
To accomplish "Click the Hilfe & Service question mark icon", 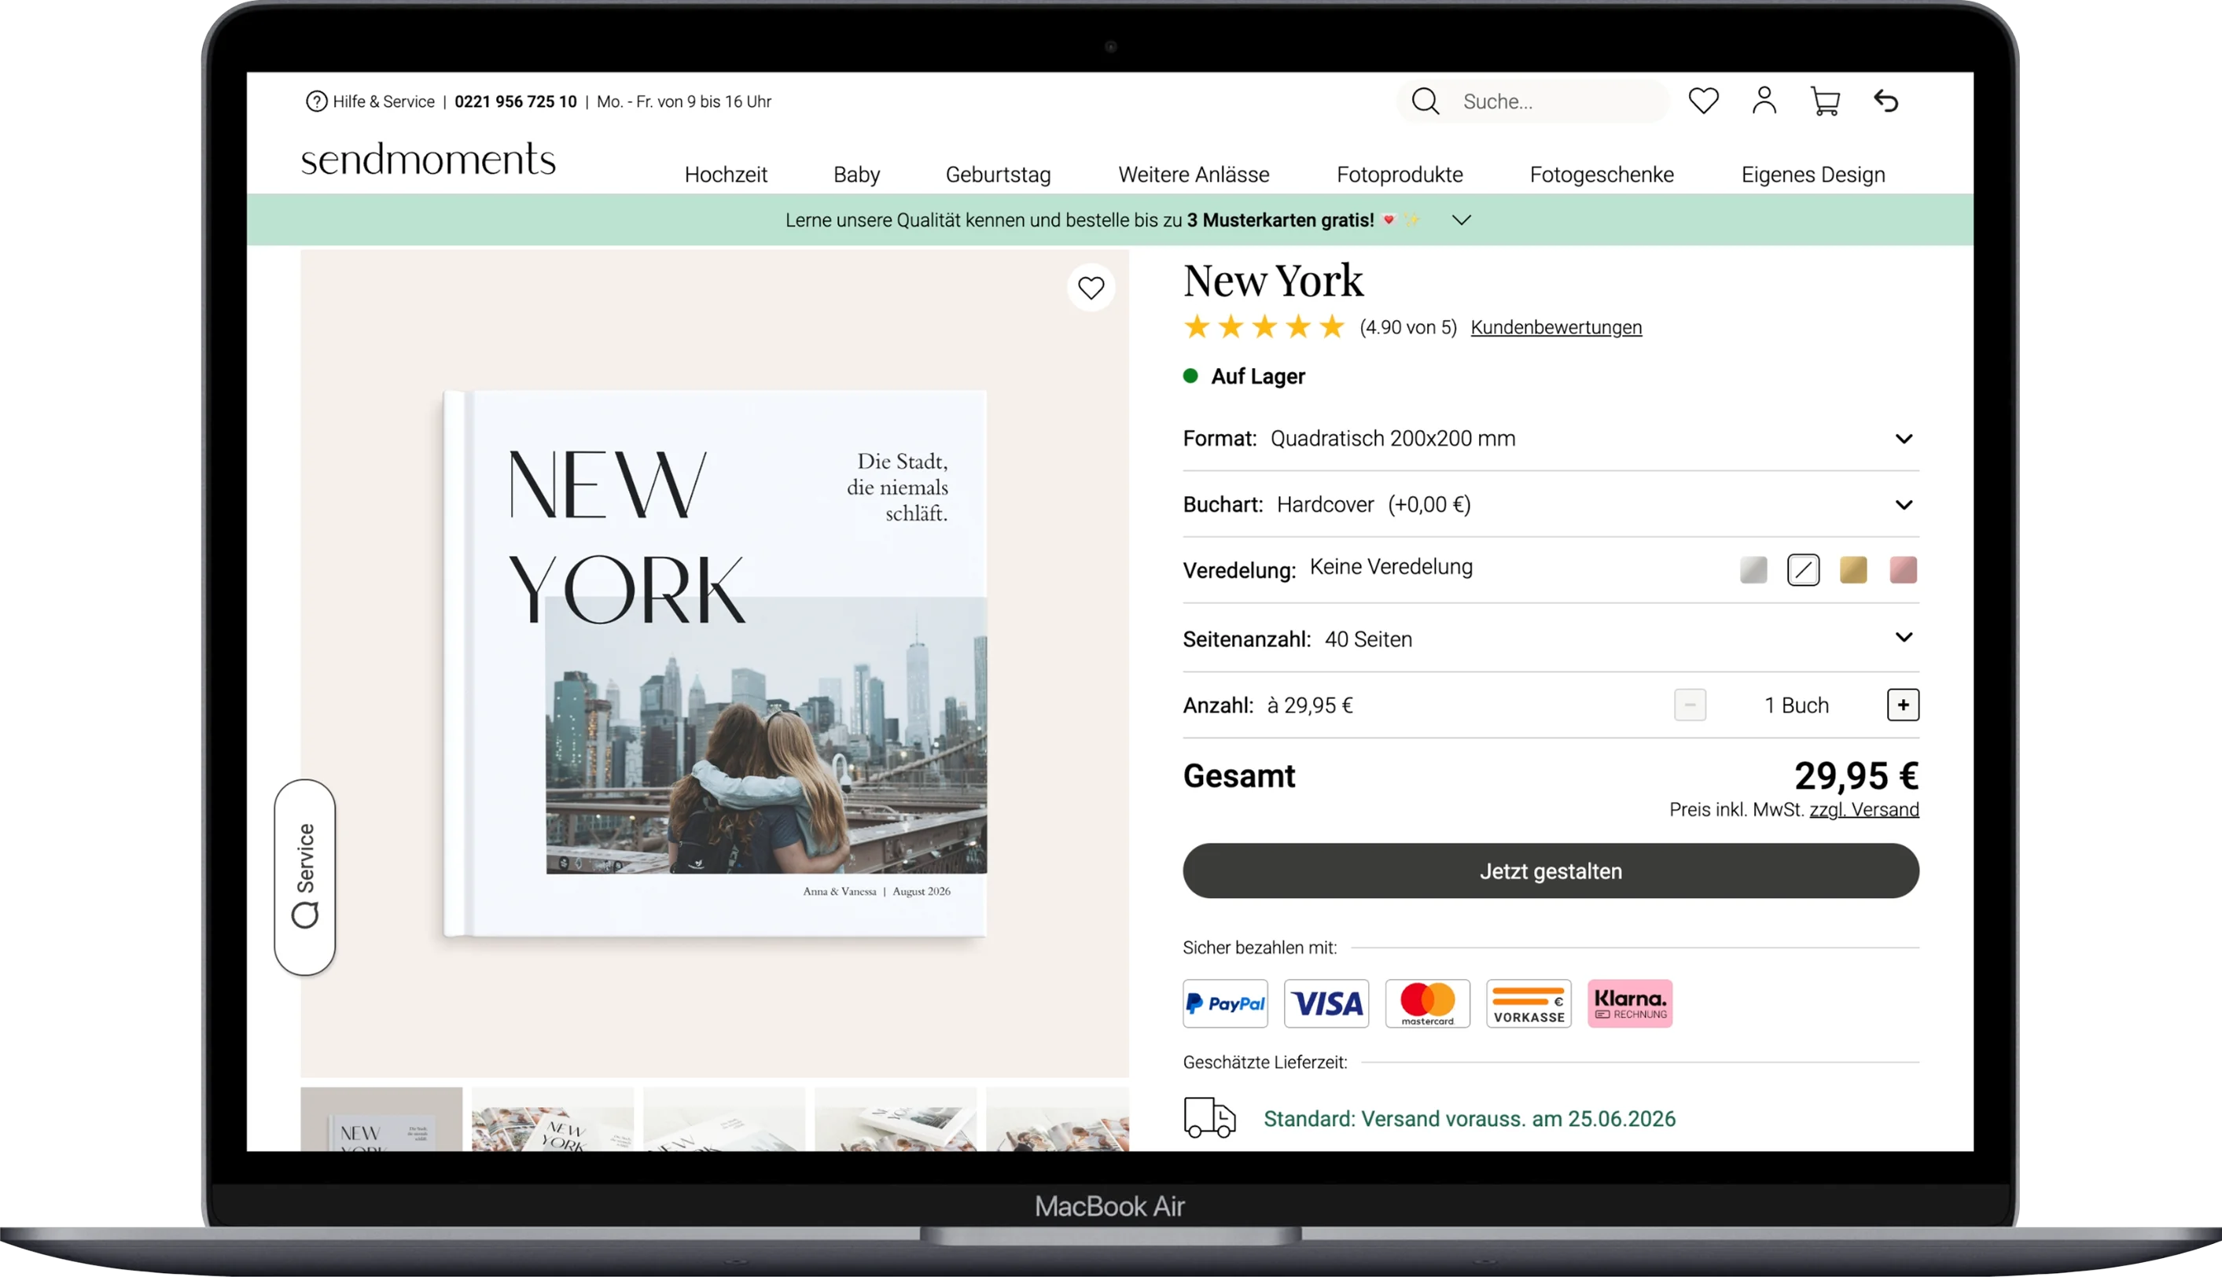I will point(315,101).
